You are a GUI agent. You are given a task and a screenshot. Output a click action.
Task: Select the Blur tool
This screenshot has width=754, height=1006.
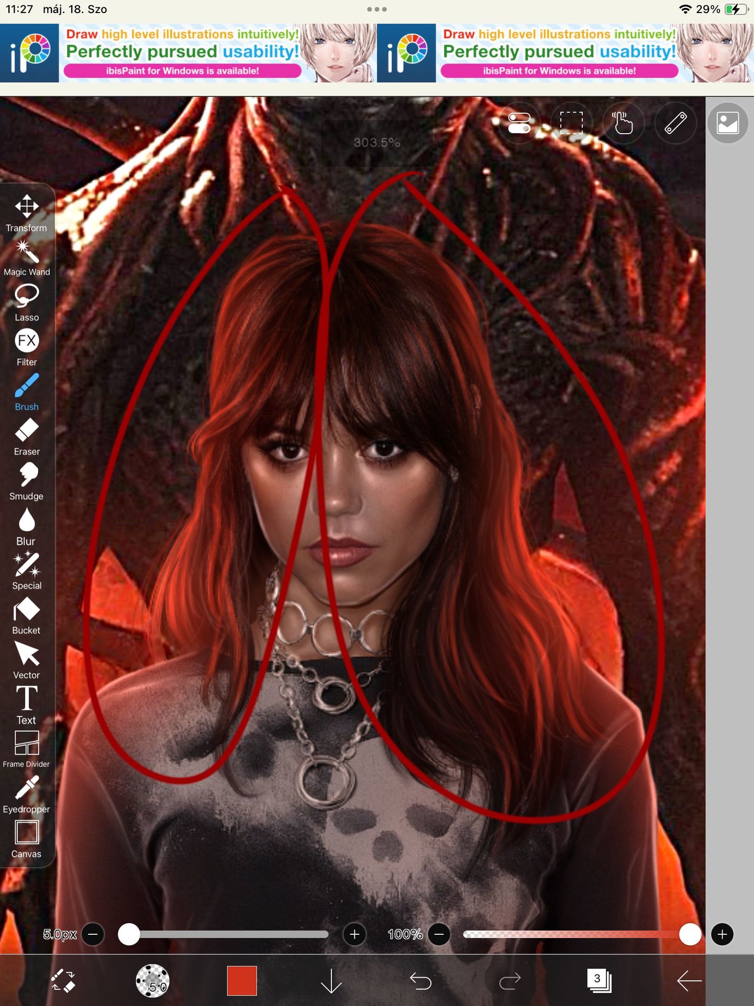coord(26,527)
